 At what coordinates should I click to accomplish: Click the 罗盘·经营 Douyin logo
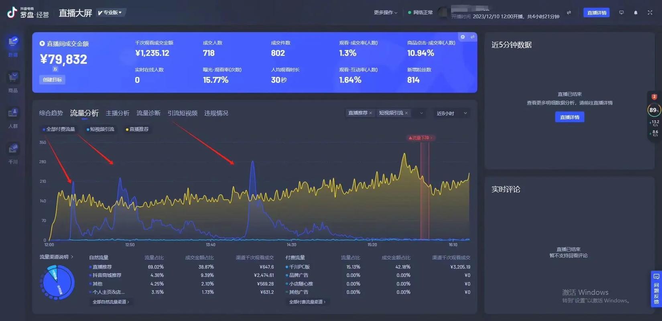28,13
